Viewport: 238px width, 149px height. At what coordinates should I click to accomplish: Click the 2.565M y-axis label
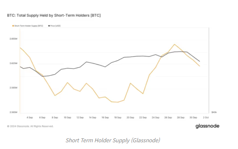pos(13,112)
